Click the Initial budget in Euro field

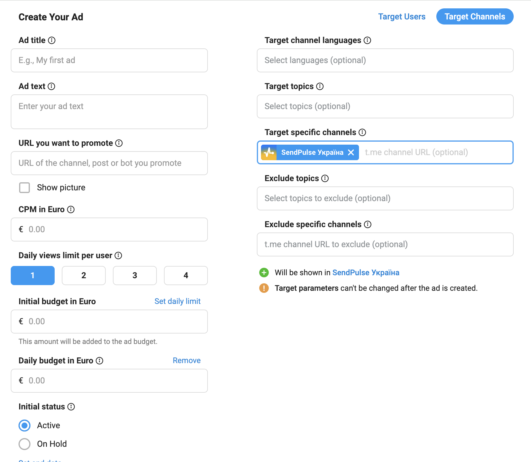pyautogui.click(x=109, y=322)
